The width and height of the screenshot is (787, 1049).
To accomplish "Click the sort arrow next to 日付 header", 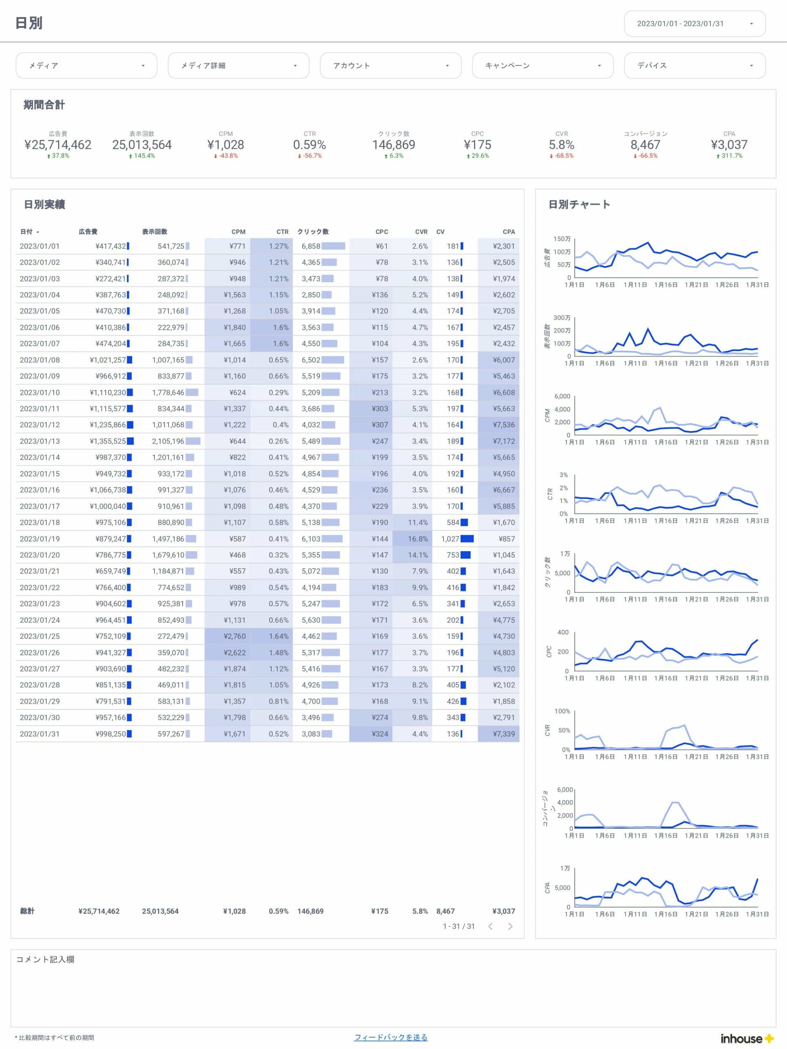I will [37, 232].
